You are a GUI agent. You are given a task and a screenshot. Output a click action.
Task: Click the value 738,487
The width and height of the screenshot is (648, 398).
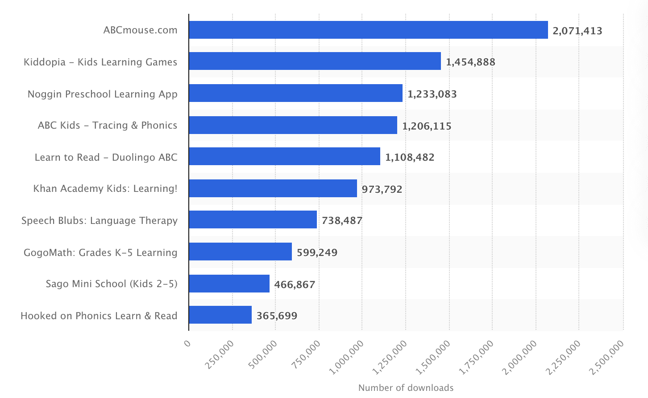point(342,221)
